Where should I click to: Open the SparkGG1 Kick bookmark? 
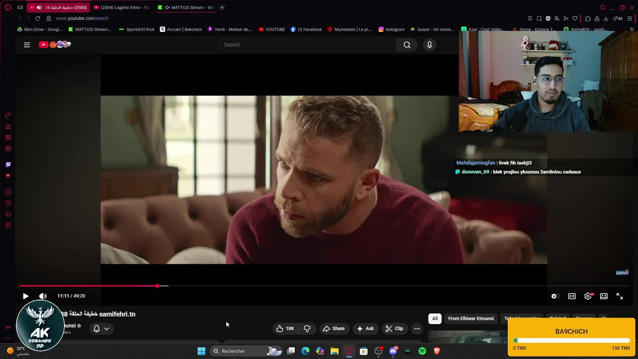point(137,29)
